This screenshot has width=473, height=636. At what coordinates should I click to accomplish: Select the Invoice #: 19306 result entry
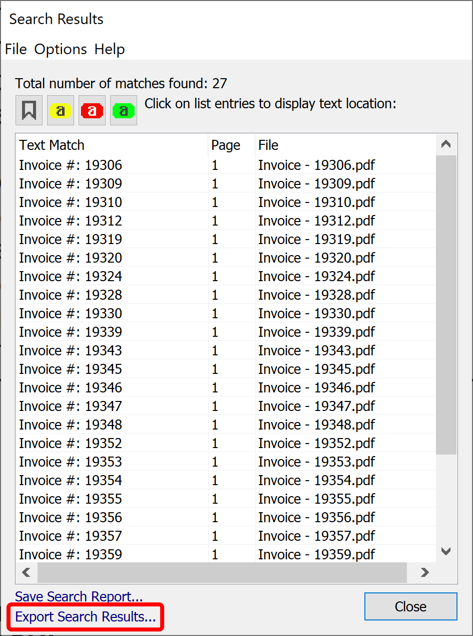pyautogui.click(x=70, y=165)
